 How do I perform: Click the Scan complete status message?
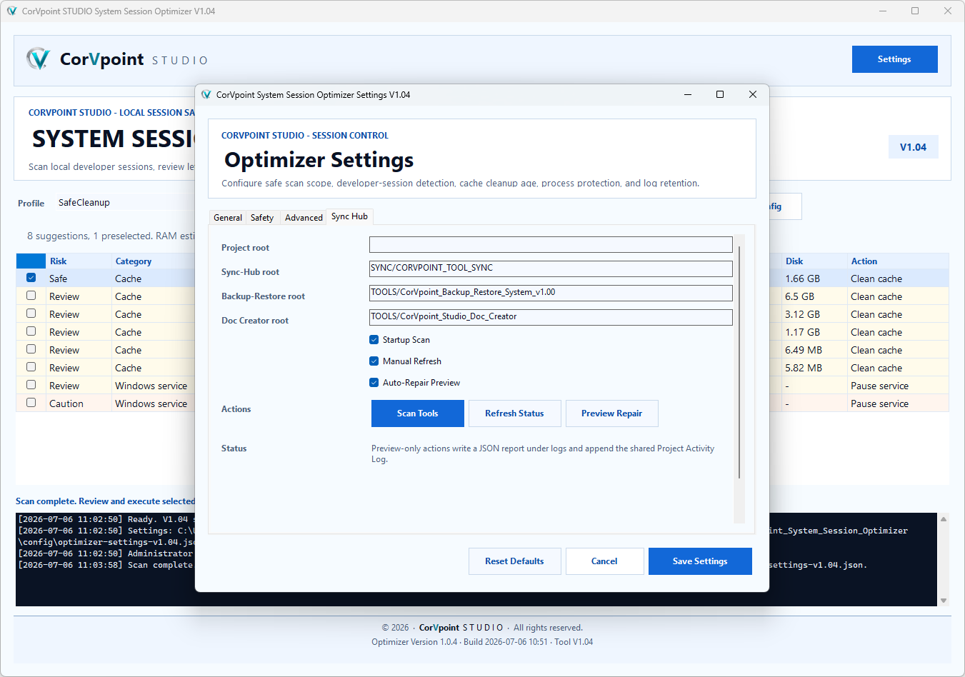pos(105,501)
